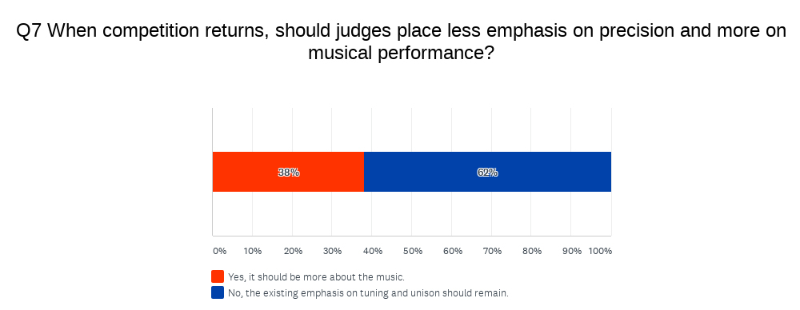Click the 40% axis label
800x310 pixels.
pos(373,251)
